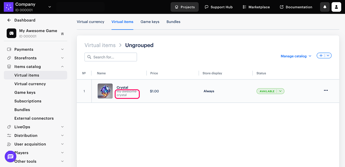This screenshot has width=345, height=167.
Task: Go to Virtual items breadcrumb link
Action: tap(100, 45)
